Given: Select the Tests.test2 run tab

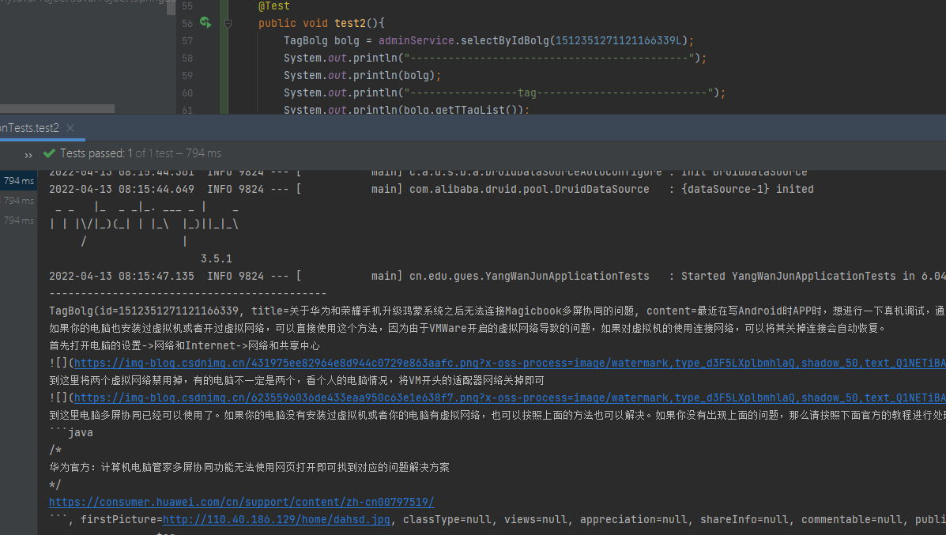Looking at the screenshot, I should (x=30, y=128).
